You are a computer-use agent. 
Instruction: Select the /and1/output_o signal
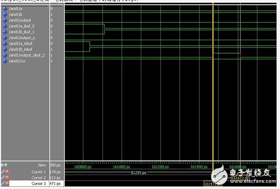click(22, 37)
